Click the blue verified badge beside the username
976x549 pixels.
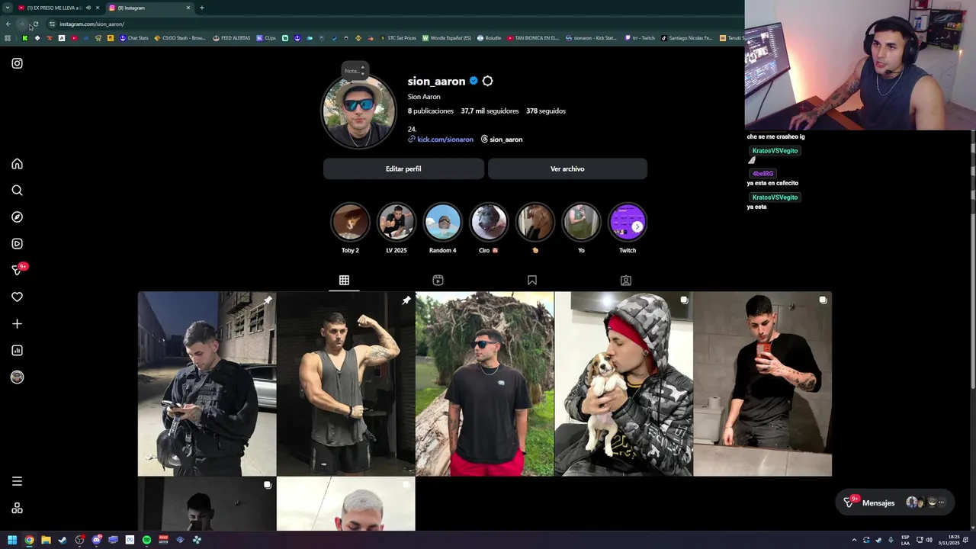(x=474, y=81)
